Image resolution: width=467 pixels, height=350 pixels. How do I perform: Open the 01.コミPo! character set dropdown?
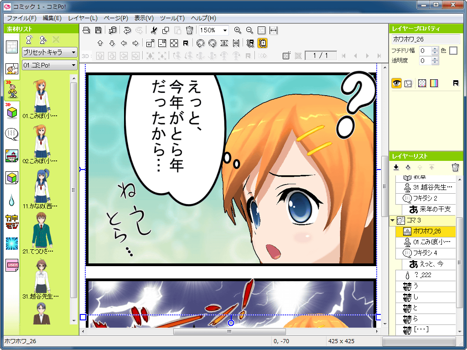click(x=49, y=65)
